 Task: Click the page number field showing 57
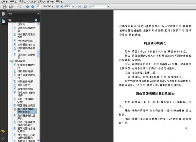pyautogui.click(x=39, y=6)
